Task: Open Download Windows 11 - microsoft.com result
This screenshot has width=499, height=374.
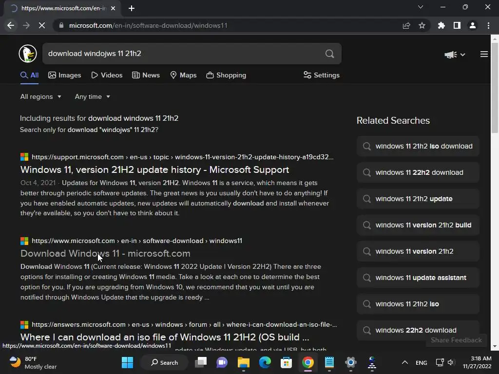Action: (105, 253)
